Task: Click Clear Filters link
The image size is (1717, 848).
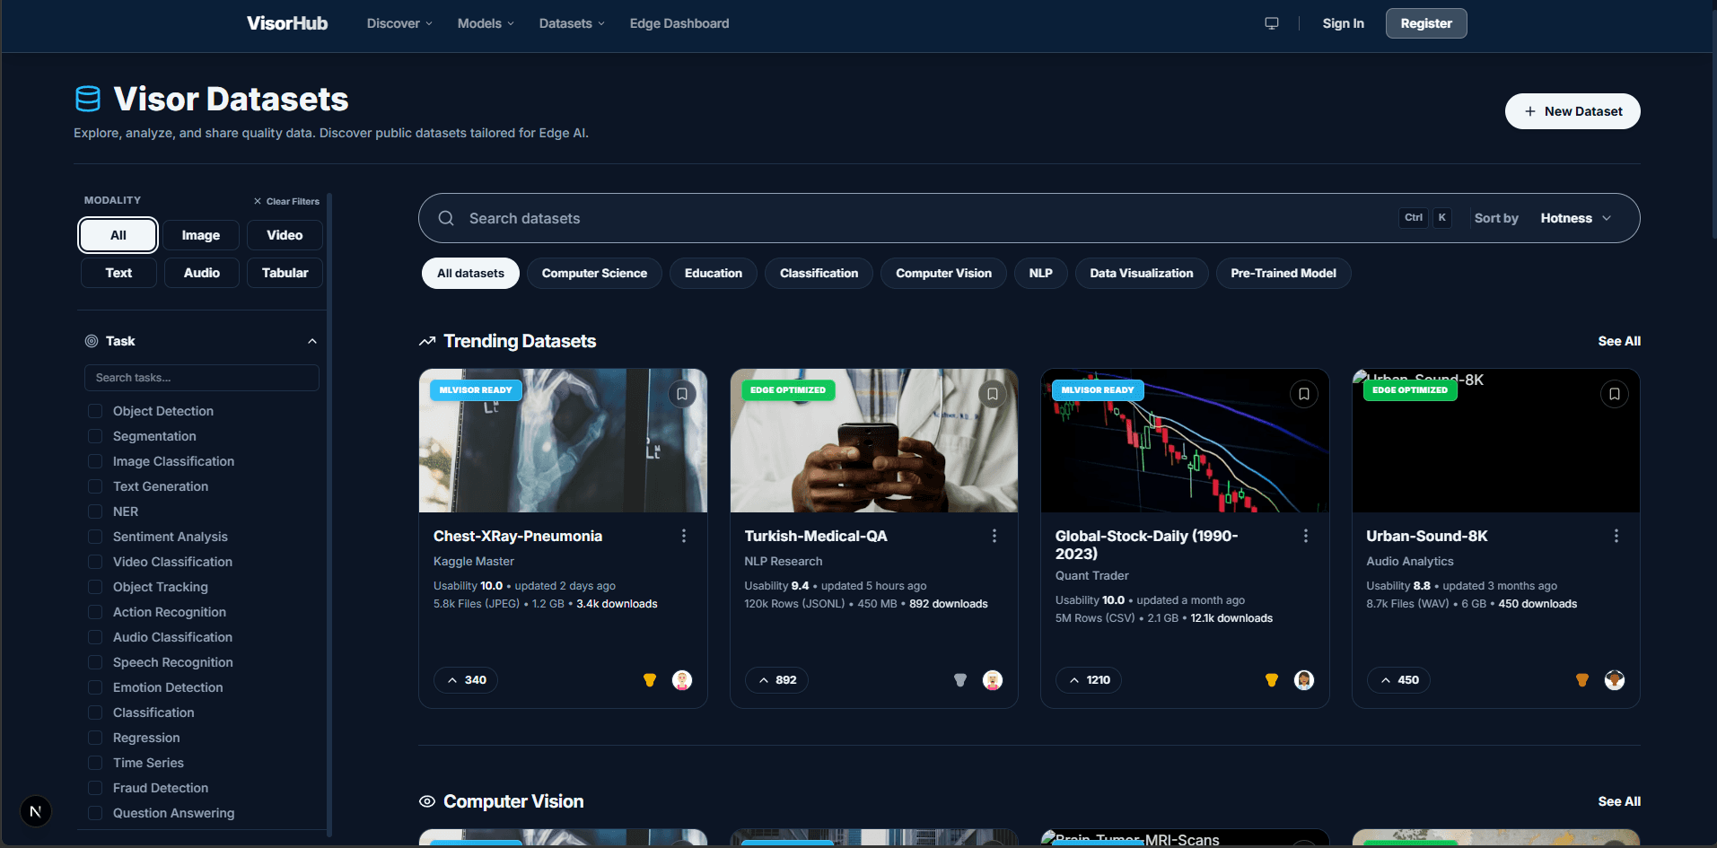Action: tap(286, 201)
